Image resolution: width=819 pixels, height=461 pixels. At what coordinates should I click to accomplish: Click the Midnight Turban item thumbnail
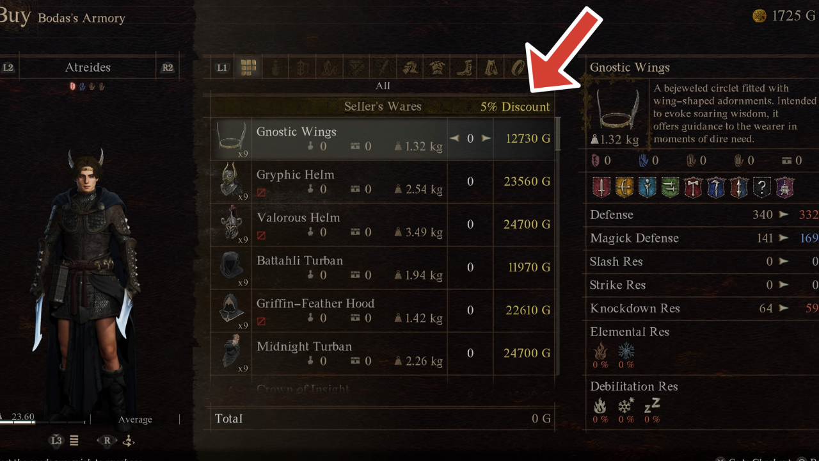click(231, 353)
